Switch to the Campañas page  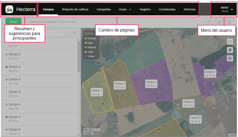pos(104,9)
